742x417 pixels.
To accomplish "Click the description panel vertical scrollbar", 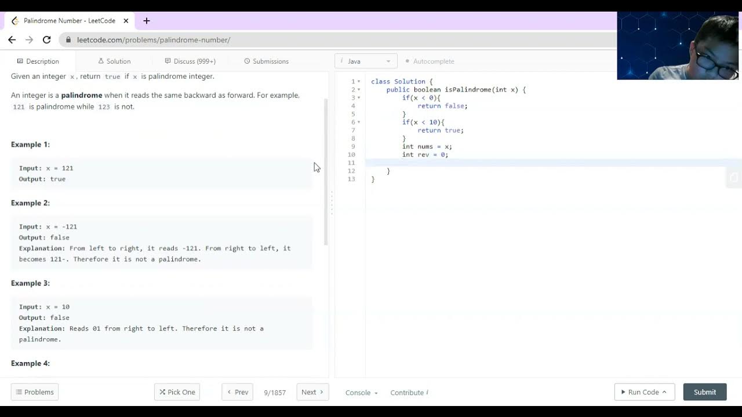I will coord(326,171).
